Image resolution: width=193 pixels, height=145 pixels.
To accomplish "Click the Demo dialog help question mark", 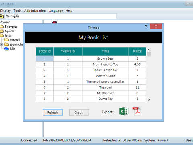I will click(x=146, y=27).
